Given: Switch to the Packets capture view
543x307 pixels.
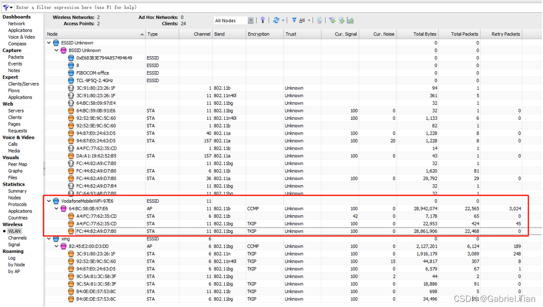Looking at the screenshot, I should [x=16, y=57].
